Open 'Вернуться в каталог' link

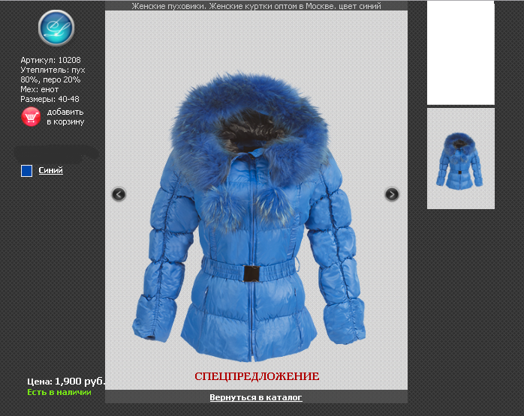point(256,397)
